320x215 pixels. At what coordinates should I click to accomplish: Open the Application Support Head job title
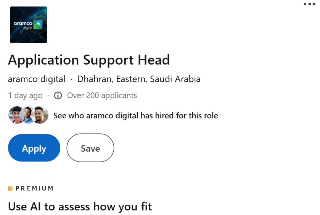(x=89, y=60)
